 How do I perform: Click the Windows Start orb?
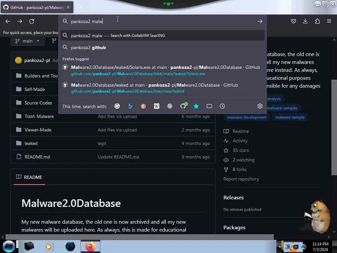click(x=9, y=246)
